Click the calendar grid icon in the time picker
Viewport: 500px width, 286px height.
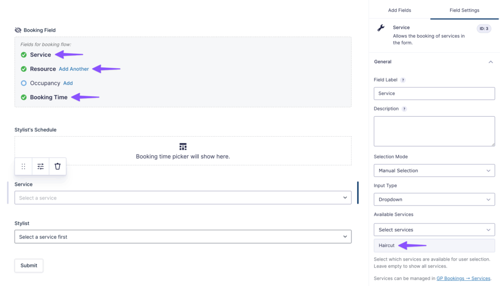click(183, 146)
